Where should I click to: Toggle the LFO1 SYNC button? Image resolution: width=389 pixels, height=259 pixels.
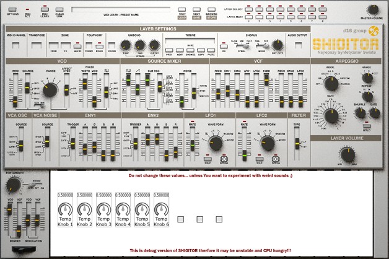[208, 159]
